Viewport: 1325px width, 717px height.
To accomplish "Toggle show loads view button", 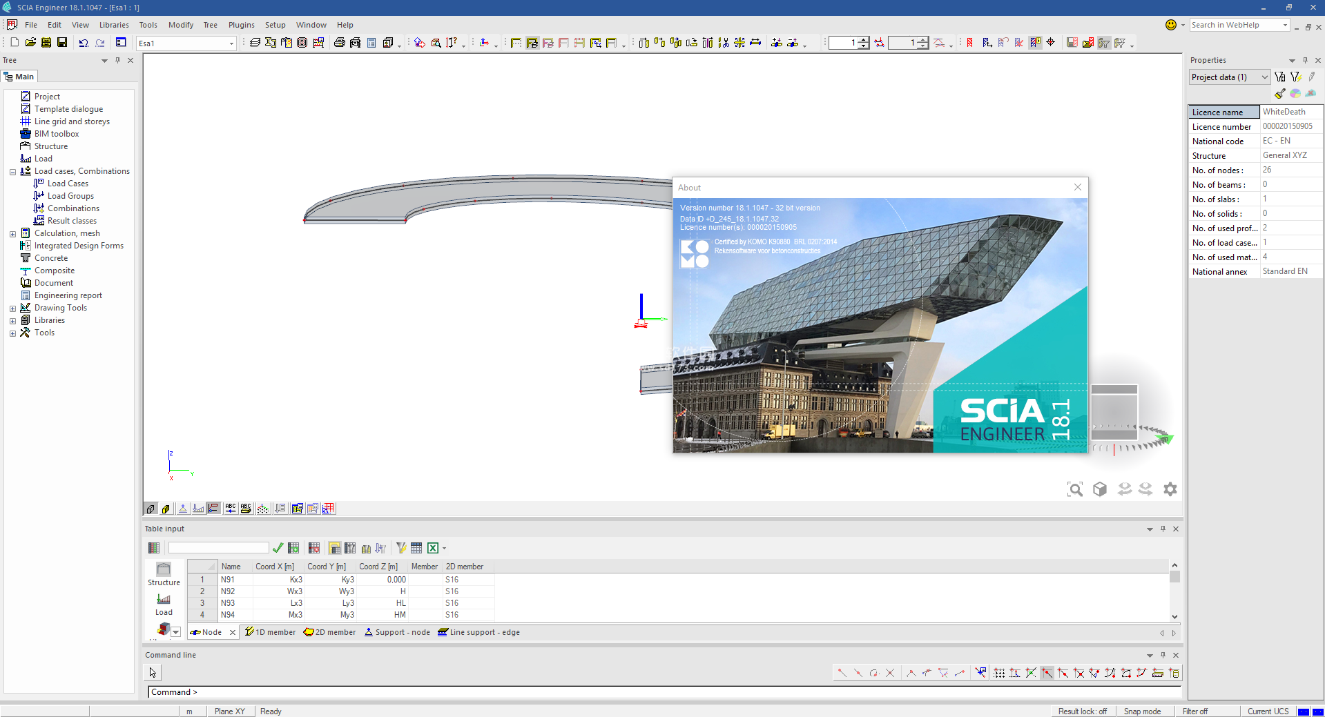I will [x=198, y=509].
